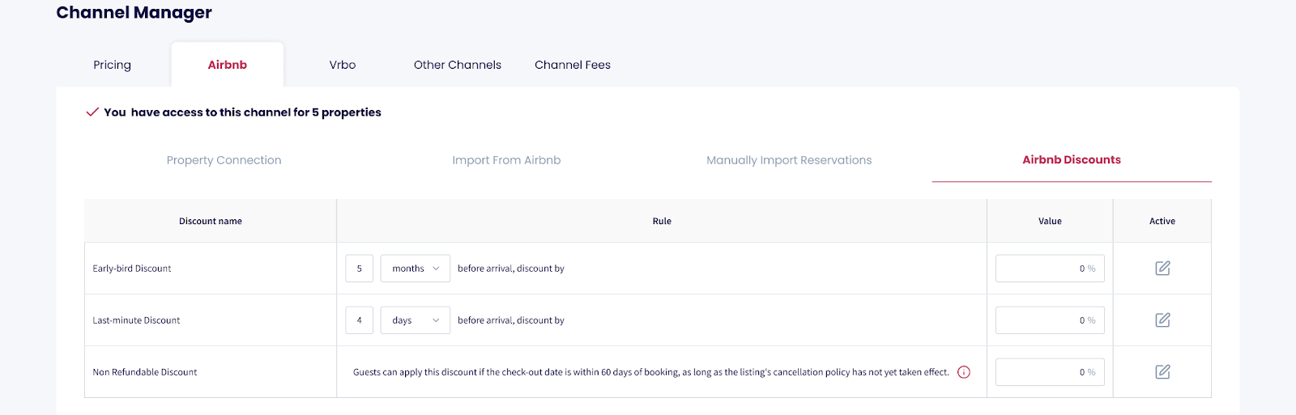Switch to Property Connection sub-tab

tap(224, 160)
